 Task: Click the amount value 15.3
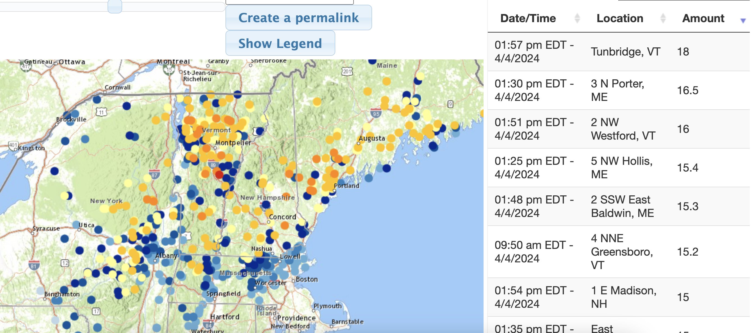pyautogui.click(x=687, y=206)
